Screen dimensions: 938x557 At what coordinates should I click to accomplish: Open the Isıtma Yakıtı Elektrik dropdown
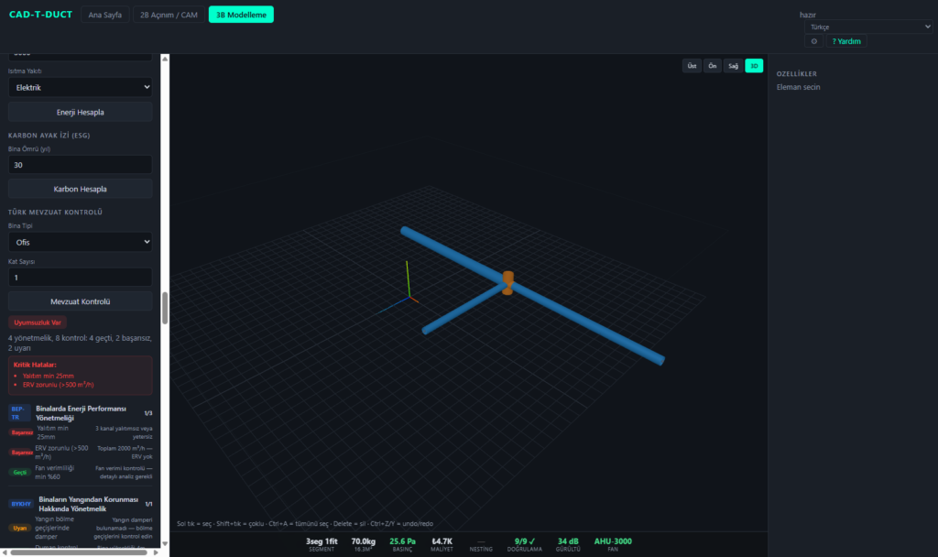pos(81,87)
